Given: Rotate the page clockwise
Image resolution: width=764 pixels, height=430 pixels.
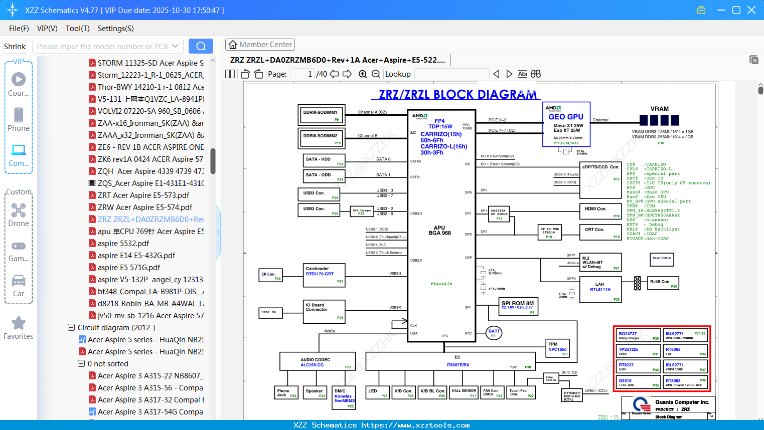Looking at the screenshot, I should pyautogui.click(x=258, y=74).
